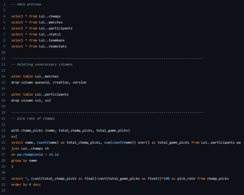Screen dimensions: 244x195
Task: Click the "-- pick rate of champs" comment
Action: tap(33, 118)
